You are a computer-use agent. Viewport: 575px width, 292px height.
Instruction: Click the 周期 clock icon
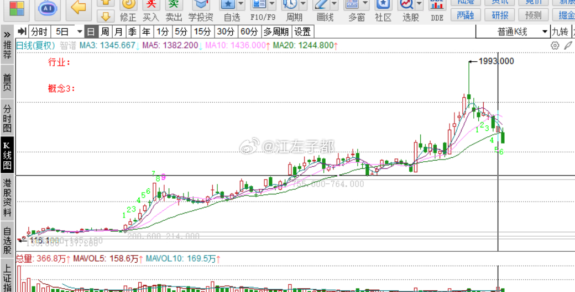290,4
